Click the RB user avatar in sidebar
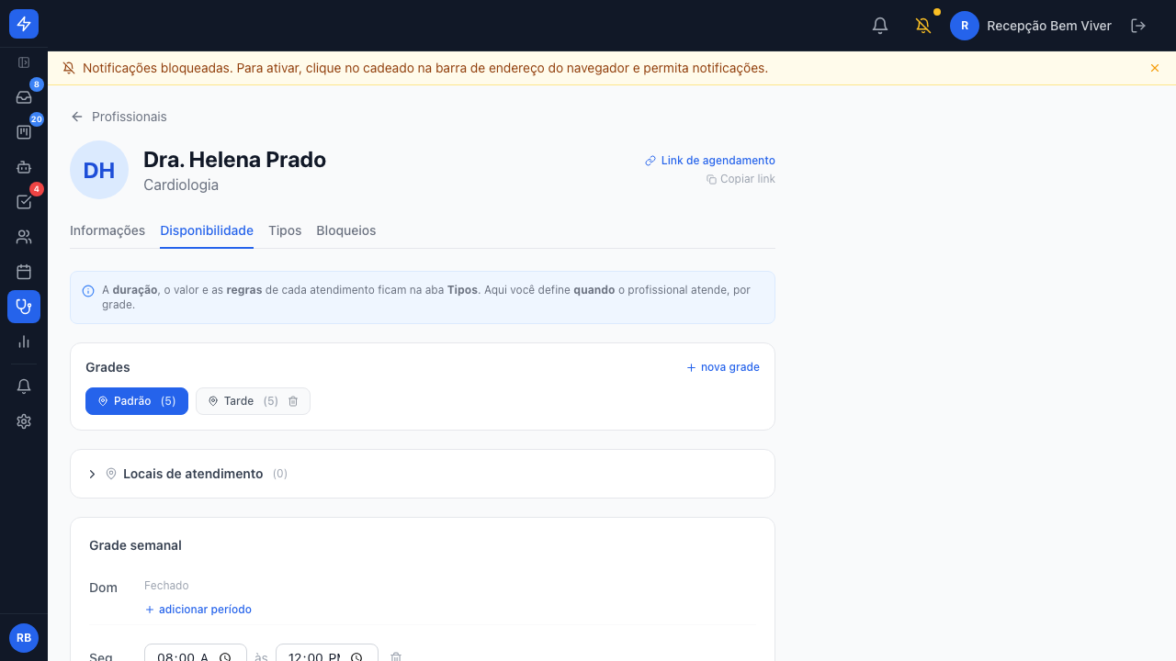The height and width of the screenshot is (661, 1176). 24,638
